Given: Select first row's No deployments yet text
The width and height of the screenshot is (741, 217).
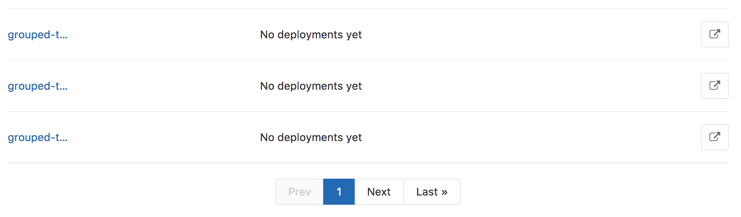Looking at the screenshot, I should (311, 35).
